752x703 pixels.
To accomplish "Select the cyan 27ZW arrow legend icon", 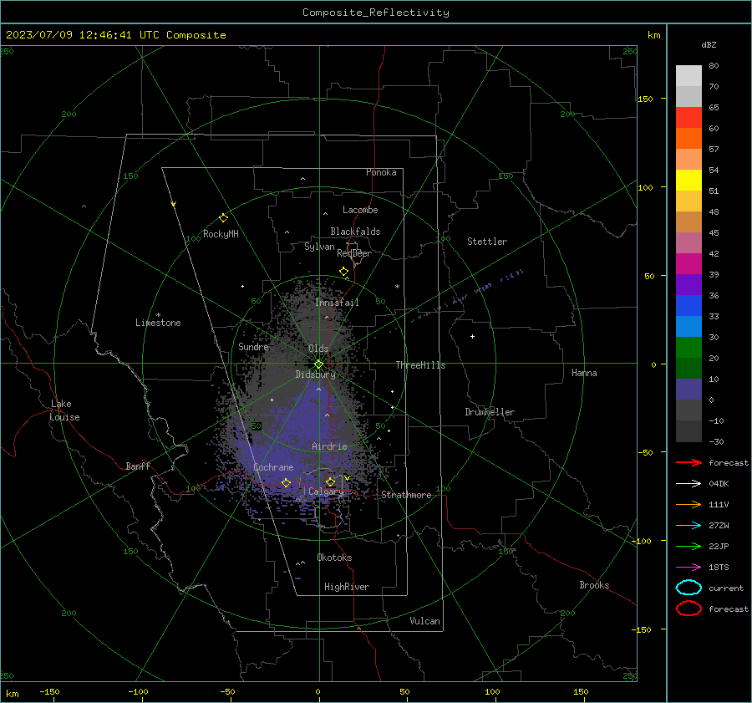I will pos(688,526).
